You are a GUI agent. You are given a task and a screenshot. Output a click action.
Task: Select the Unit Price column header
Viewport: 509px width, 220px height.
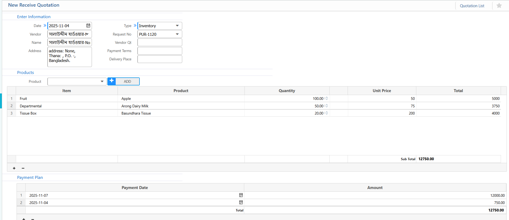(x=382, y=91)
